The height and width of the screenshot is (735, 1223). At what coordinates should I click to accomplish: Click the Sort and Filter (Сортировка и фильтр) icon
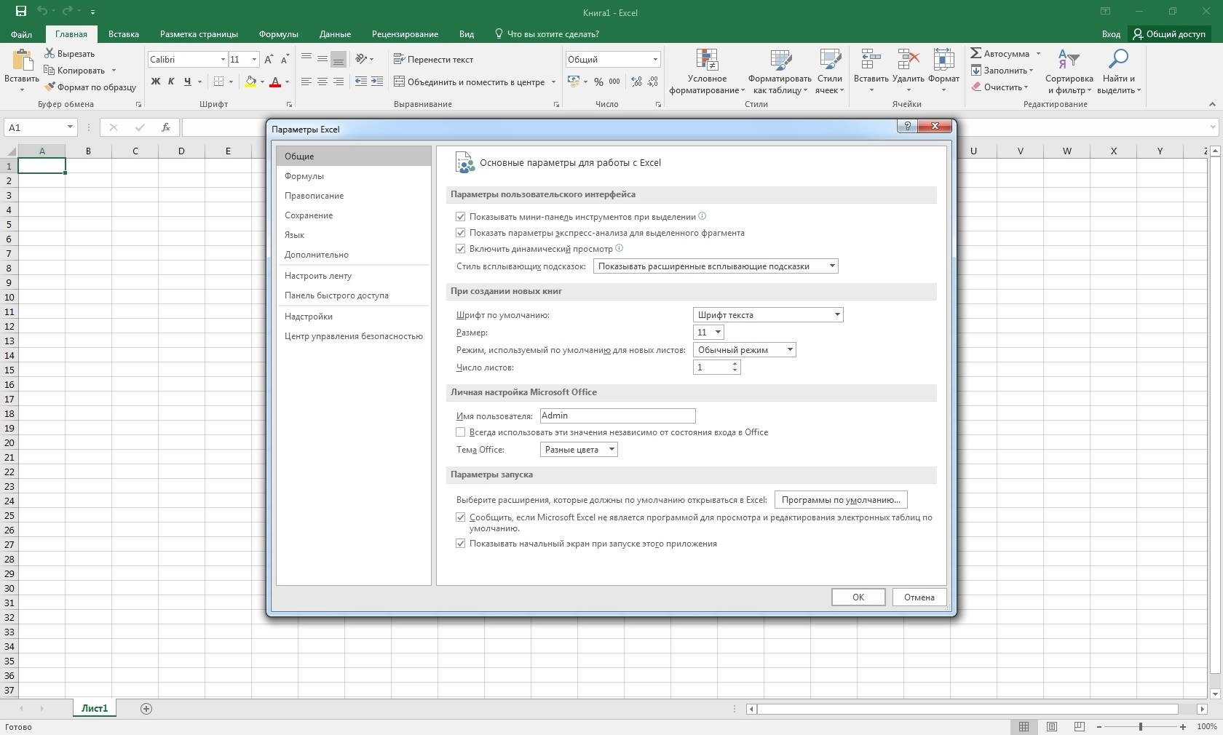(x=1069, y=60)
